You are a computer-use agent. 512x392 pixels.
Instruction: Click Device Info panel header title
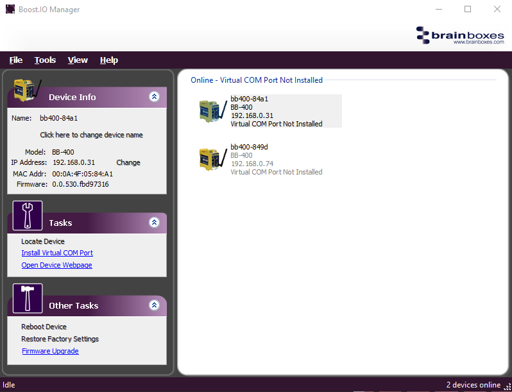tap(72, 97)
